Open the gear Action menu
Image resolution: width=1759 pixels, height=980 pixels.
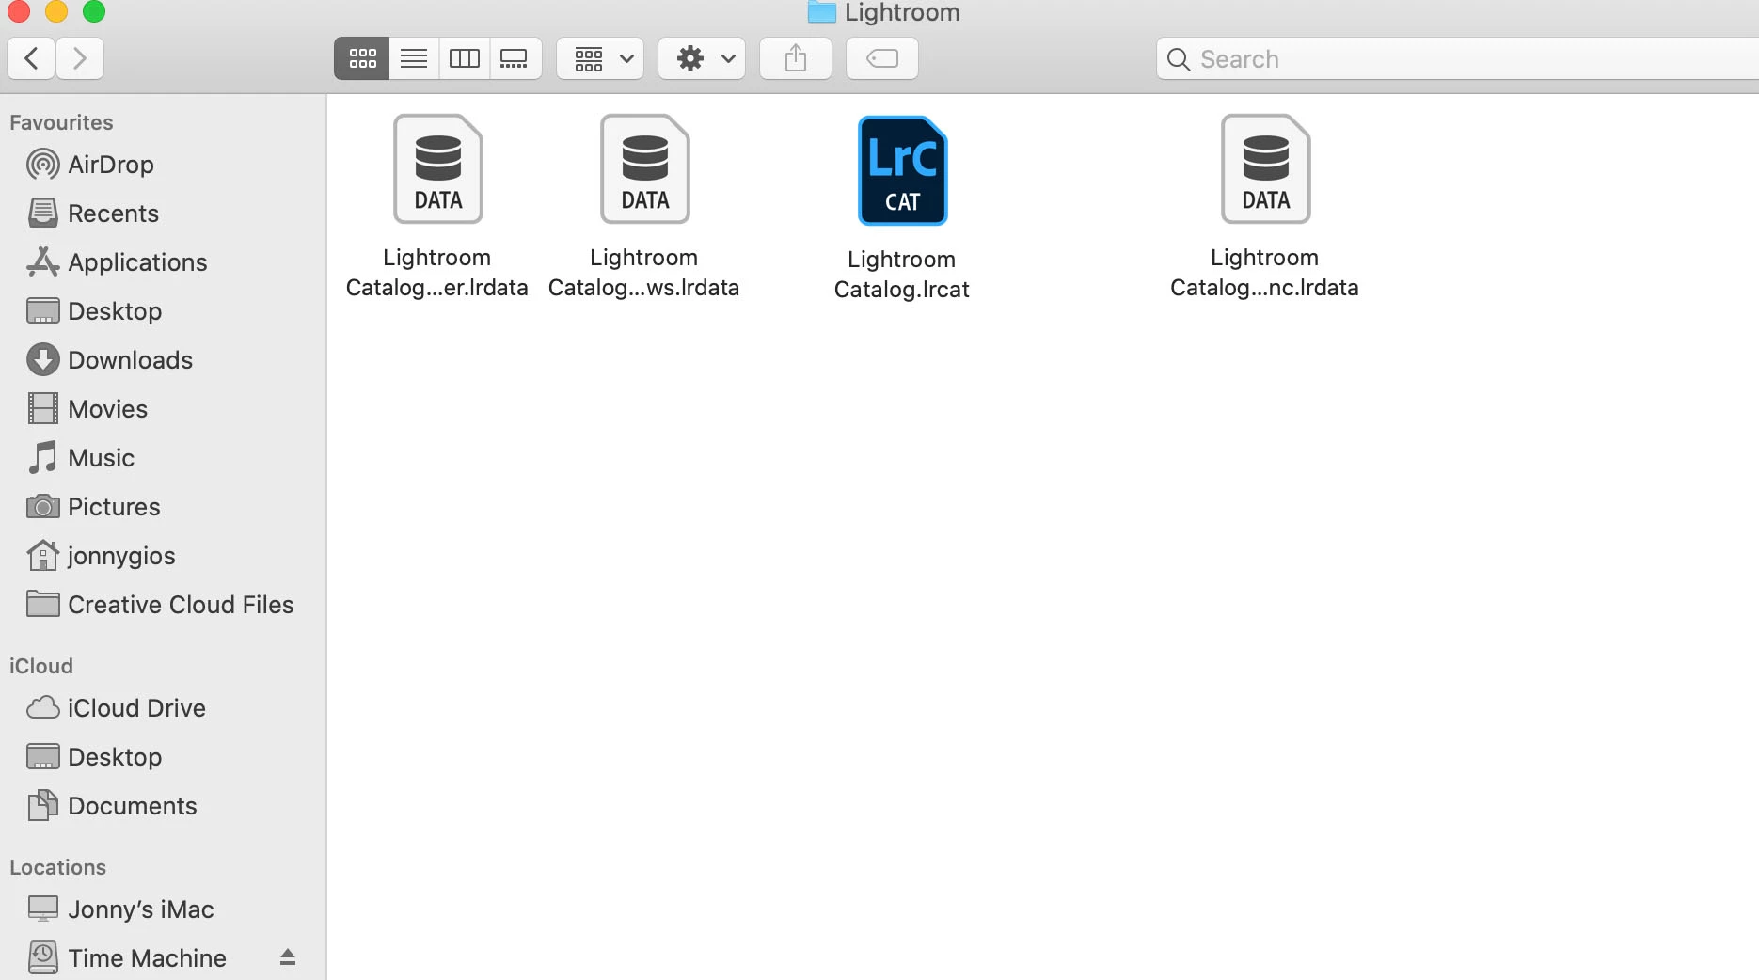point(702,58)
